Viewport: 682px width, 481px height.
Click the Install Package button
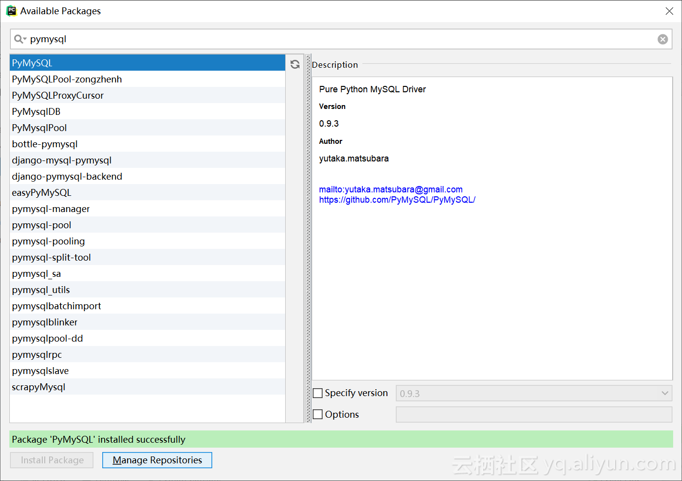[52, 460]
